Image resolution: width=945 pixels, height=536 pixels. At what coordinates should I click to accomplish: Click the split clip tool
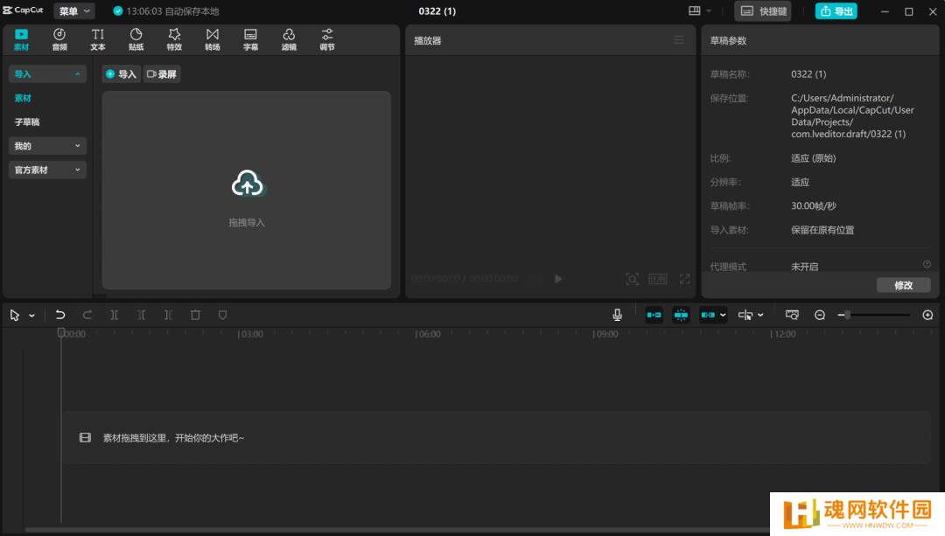[115, 315]
